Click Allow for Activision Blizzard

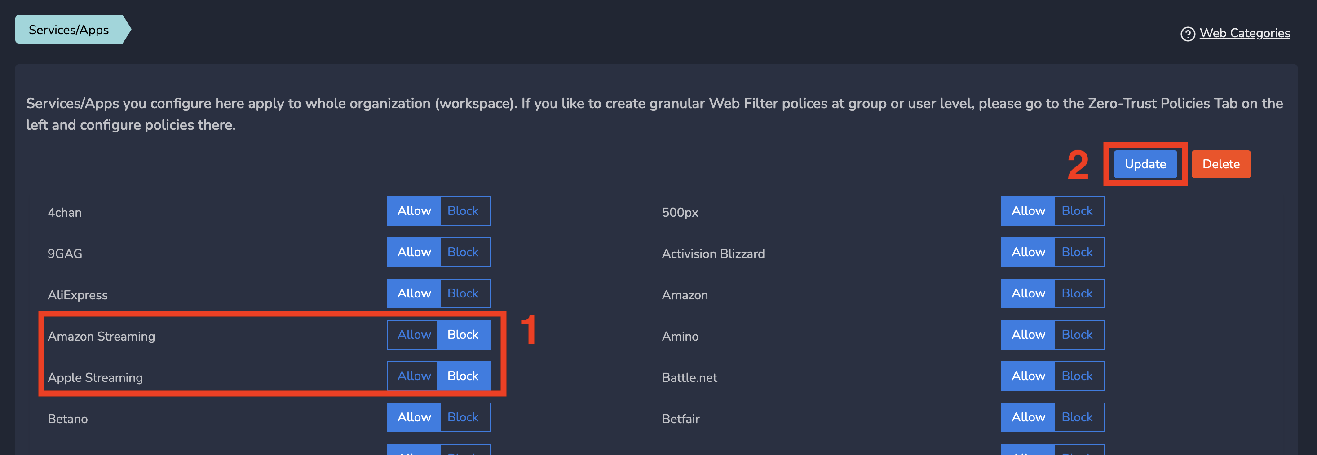coord(1028,252)
